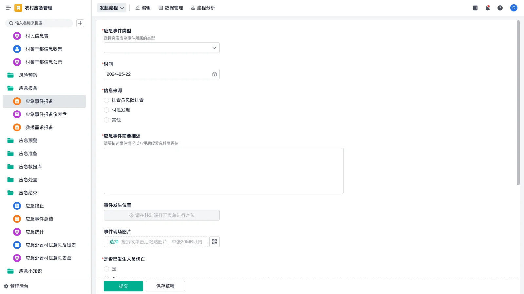
Task: Click the QR code upload icon
Action: click(215, 242)
